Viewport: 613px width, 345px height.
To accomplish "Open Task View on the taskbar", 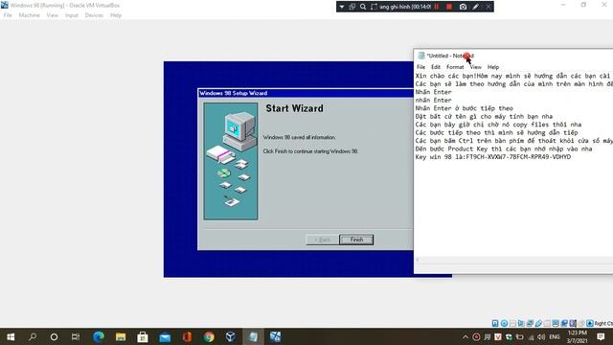I will tap(76, 336).
